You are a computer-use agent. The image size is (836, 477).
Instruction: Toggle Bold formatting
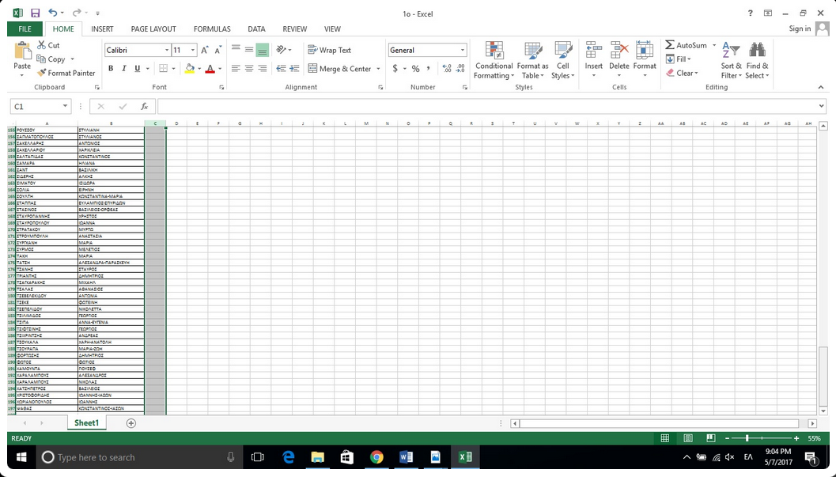(x=111, y=69)
